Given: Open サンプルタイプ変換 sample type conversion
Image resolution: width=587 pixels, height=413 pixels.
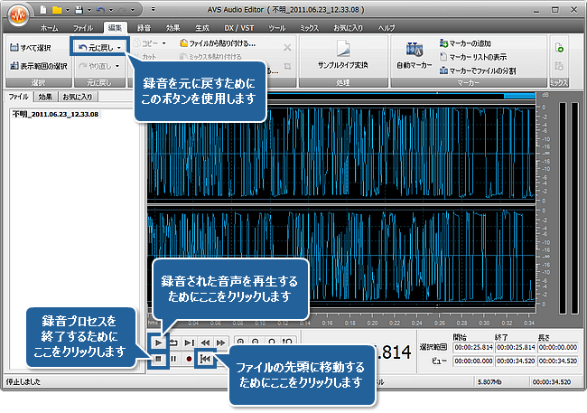Looking at the screenshot, I should (x=343, y=55).
